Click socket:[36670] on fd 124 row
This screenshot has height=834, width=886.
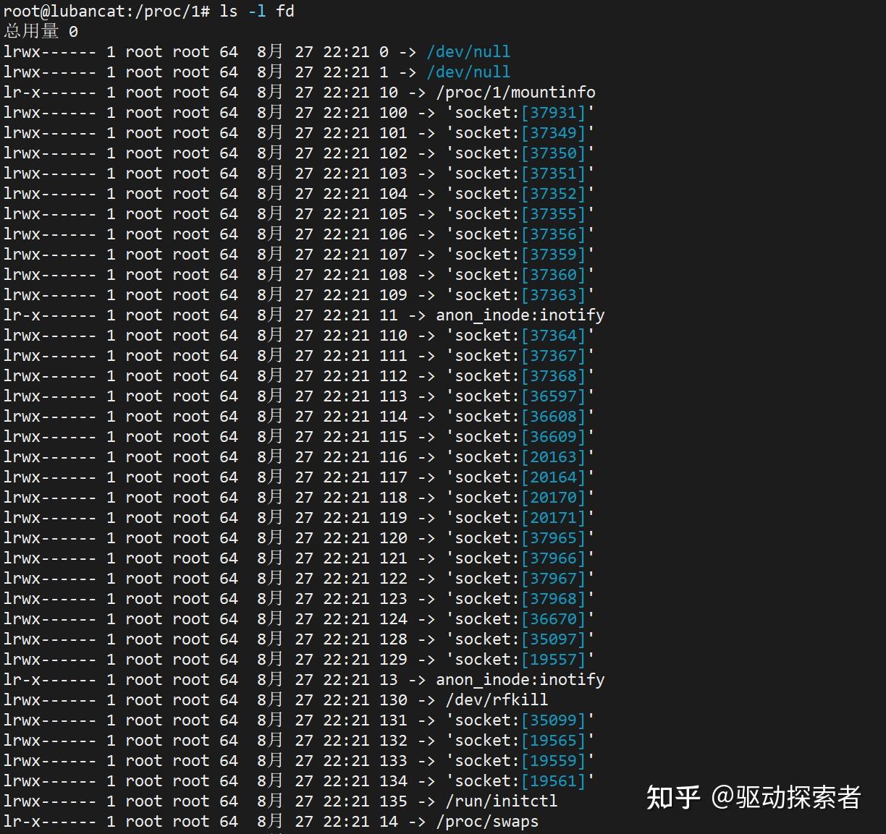[x=520, y=618]
